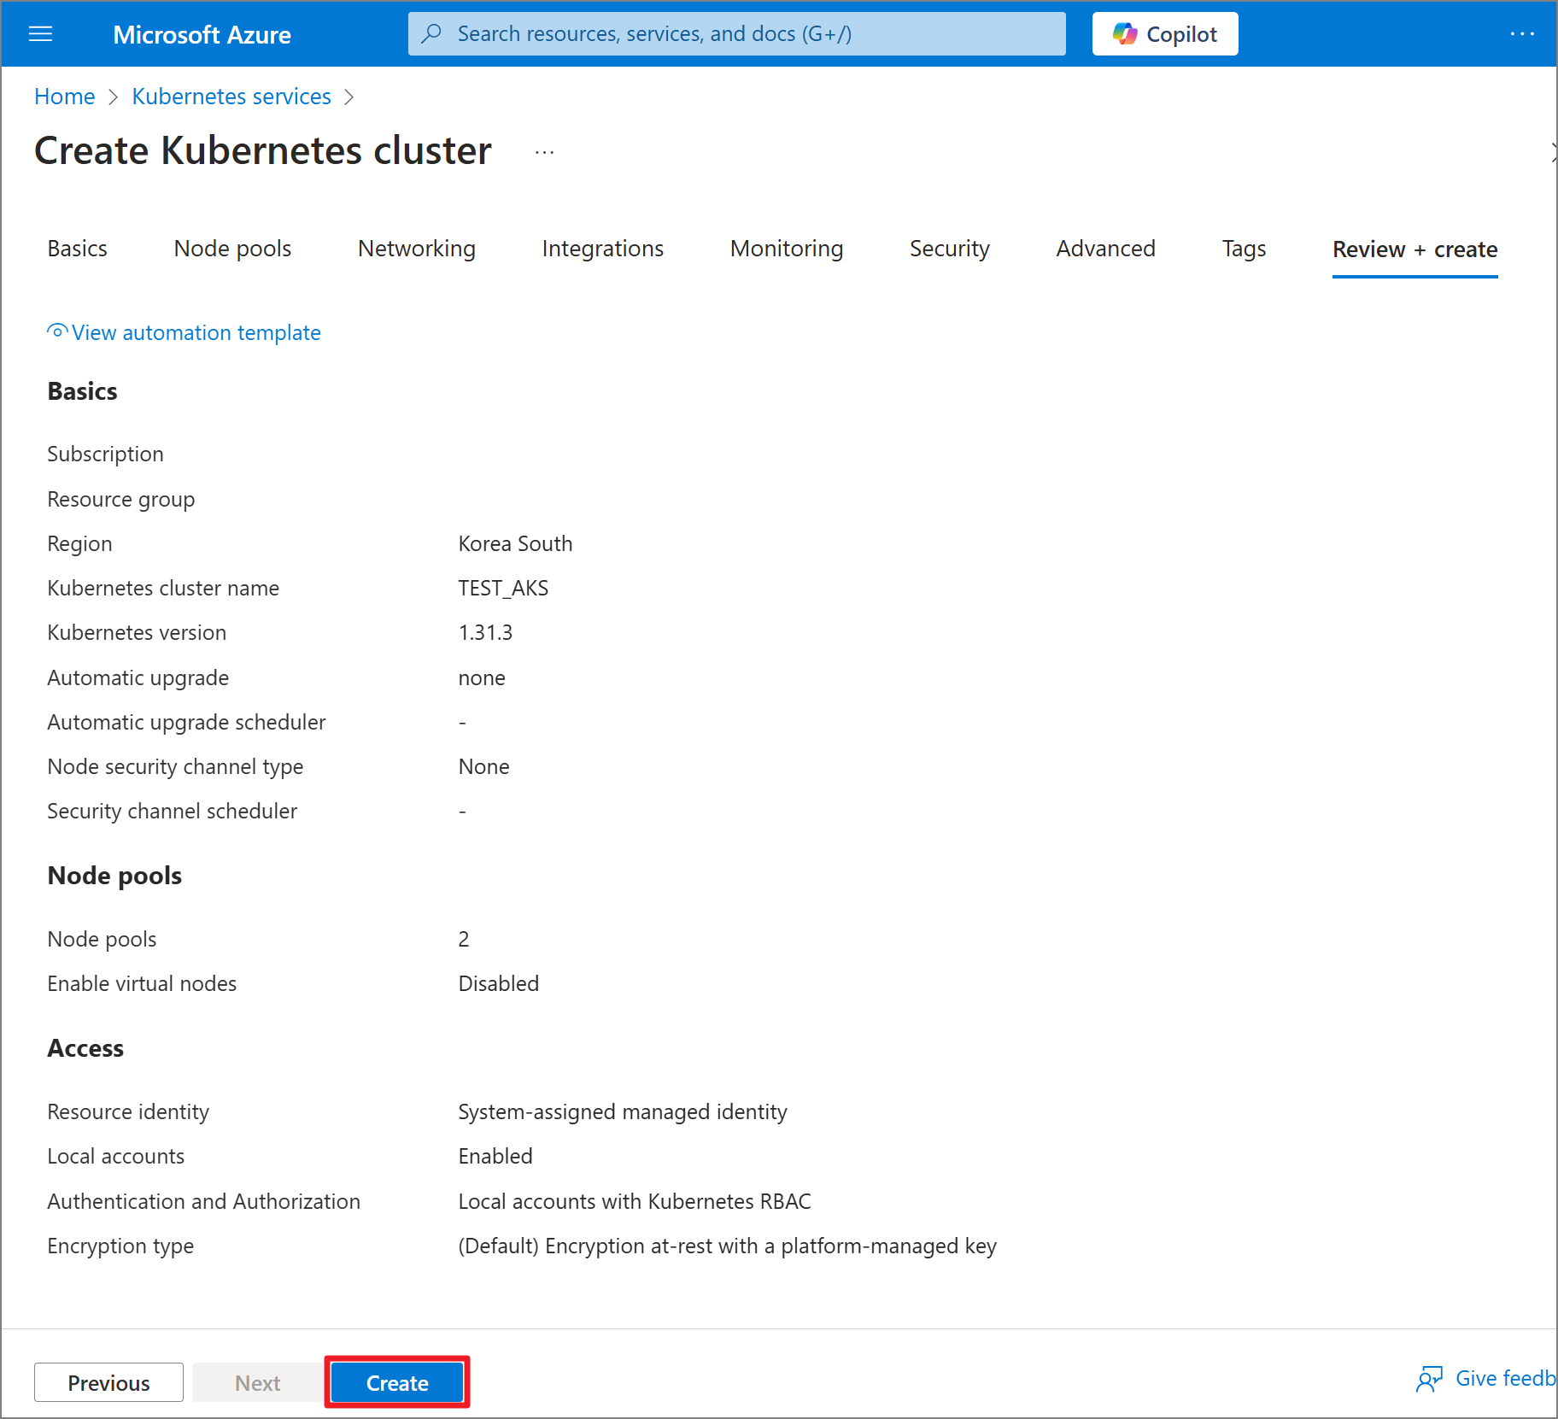Click the search magnifier icon
This screenshot has width=1558, height=1419.
coord(432,33)
